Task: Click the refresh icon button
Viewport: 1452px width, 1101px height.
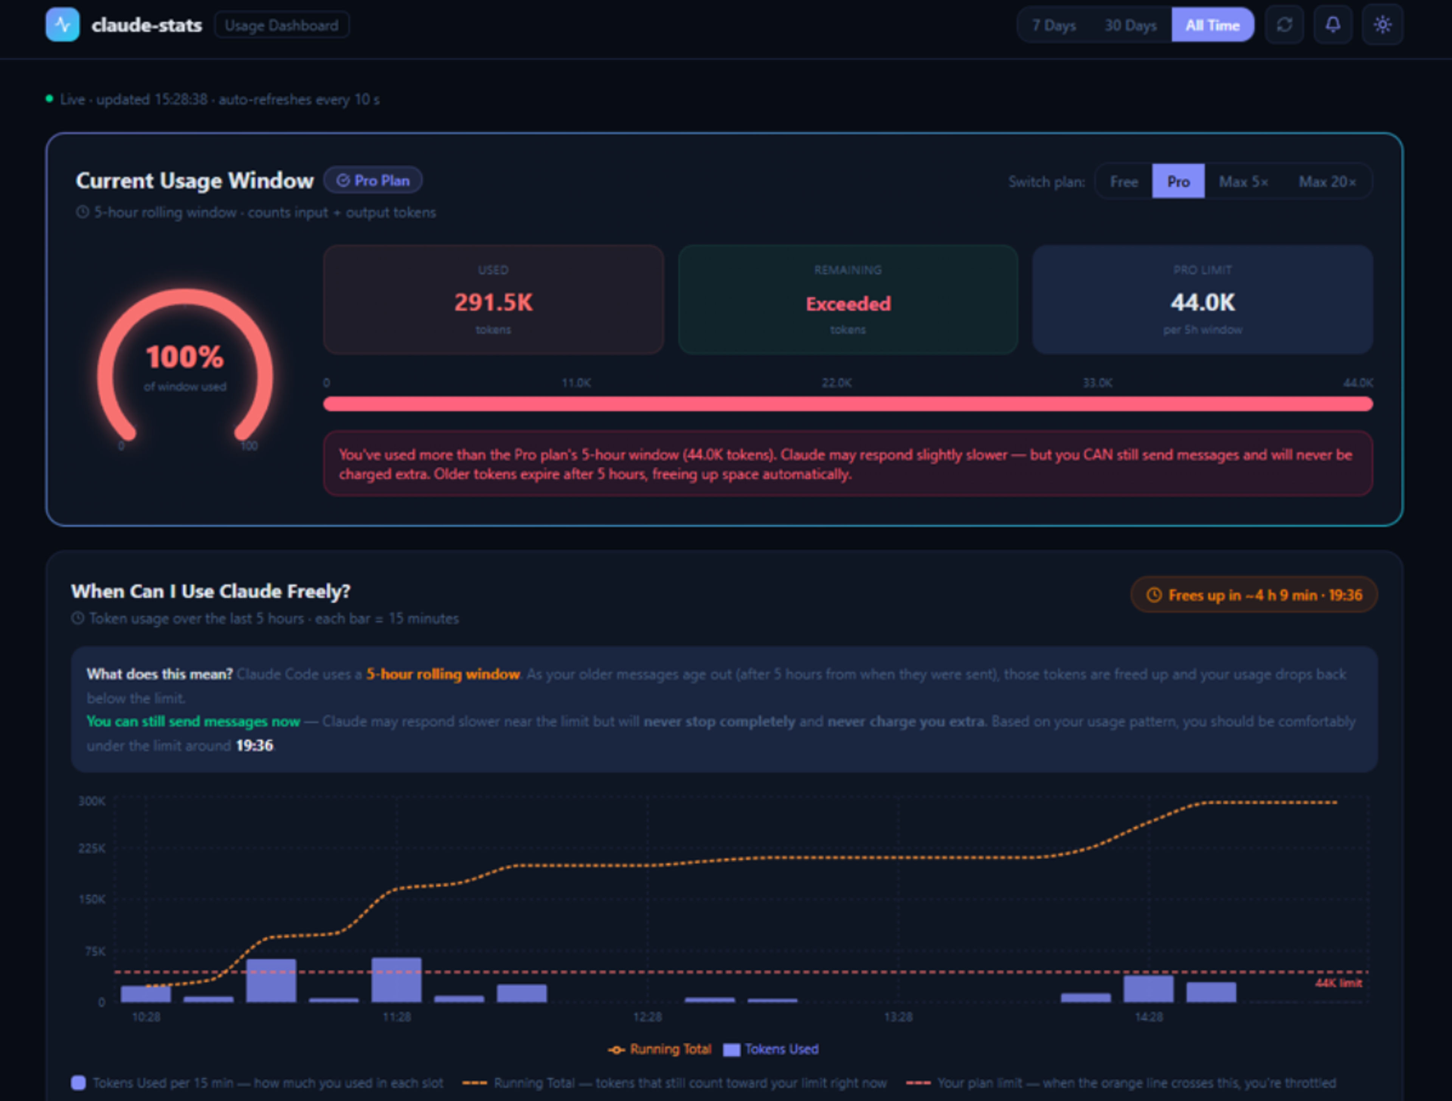Action: (x=1284, y=25)
